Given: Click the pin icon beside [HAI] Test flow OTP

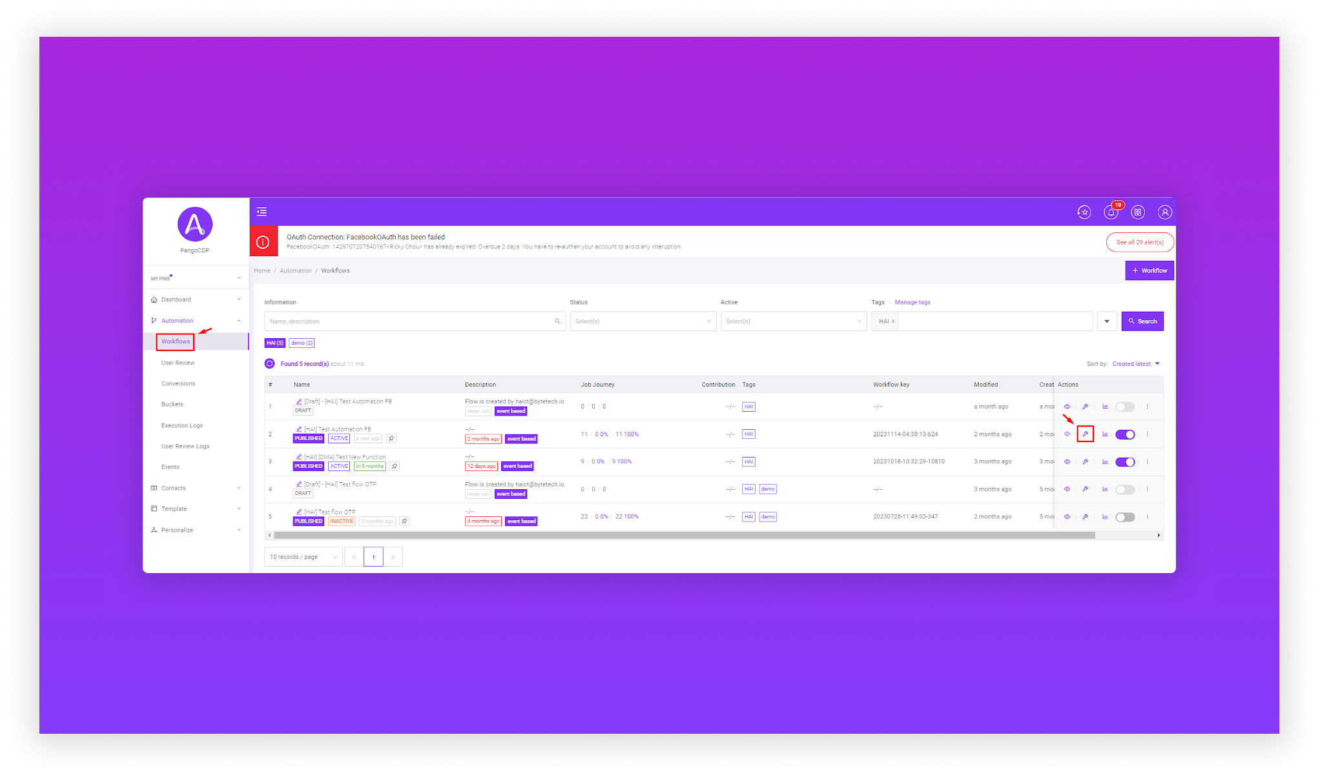Looking at the screenshot, I should click(404, 521).
